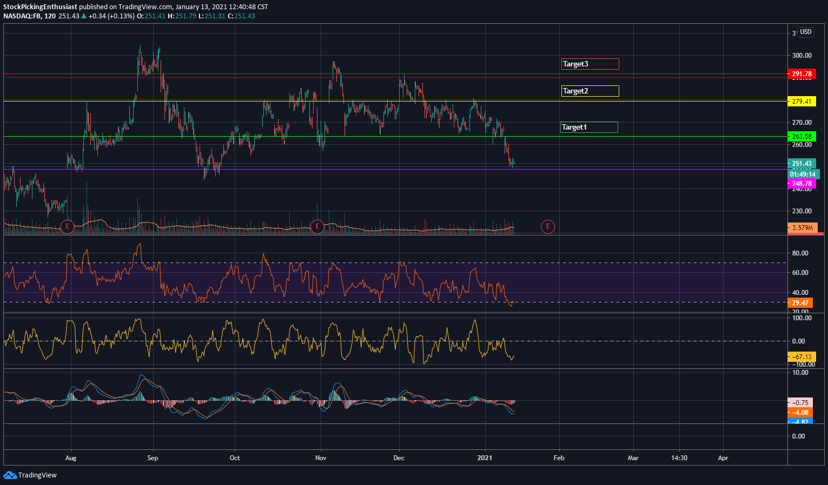Click the 300.00 price scale label

801,56
